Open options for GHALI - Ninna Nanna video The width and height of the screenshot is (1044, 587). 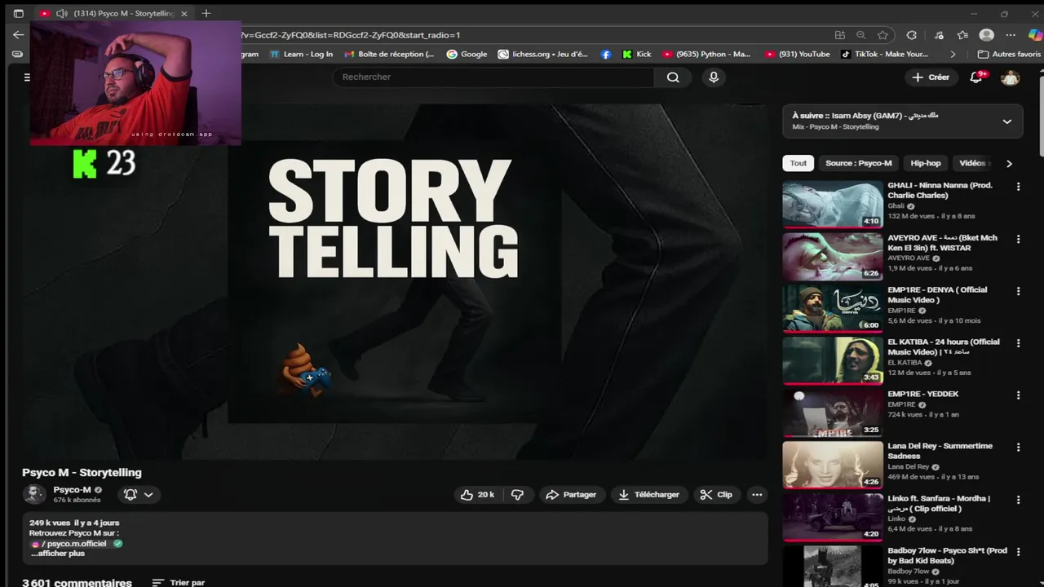[1018, 187]
